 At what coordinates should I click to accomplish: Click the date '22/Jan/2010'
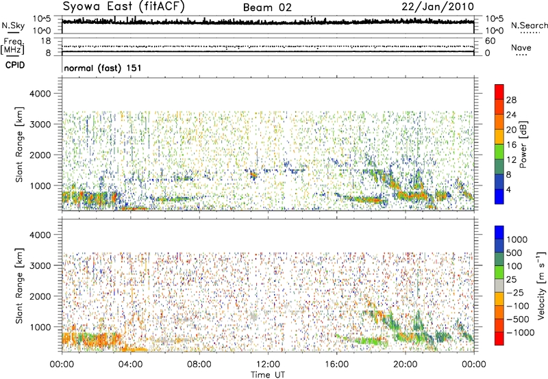438,7
